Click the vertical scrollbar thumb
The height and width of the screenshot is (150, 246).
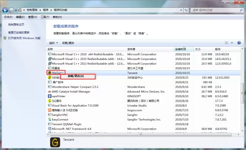tap(242, 93)
